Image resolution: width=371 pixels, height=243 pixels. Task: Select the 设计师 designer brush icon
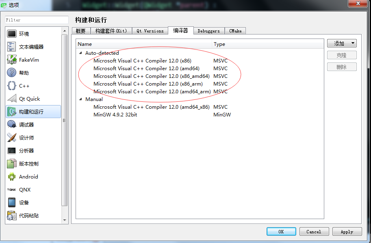(12, 138)
